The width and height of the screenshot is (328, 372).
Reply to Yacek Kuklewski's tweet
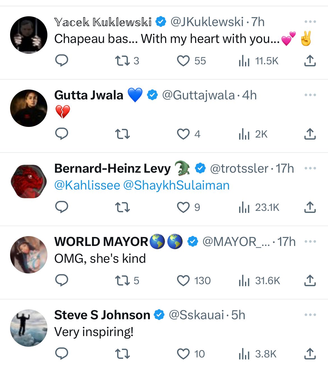(x=62, y=61)
